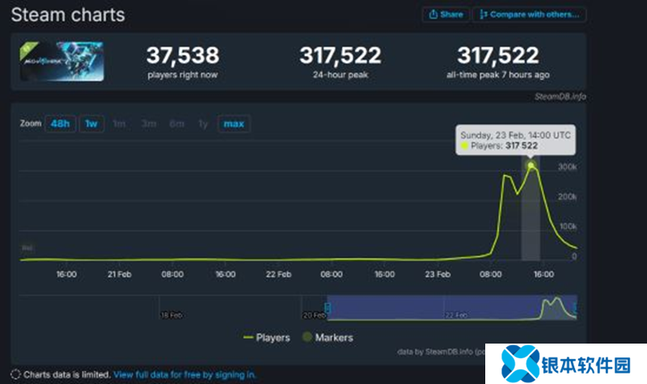Choose the 6m zoom option
This screenshot has height=384, width=647.
pos(176,124)
